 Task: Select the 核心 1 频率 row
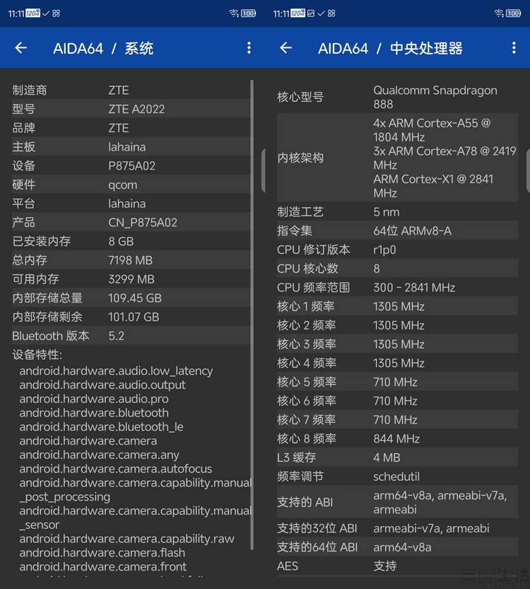(397, 307)
